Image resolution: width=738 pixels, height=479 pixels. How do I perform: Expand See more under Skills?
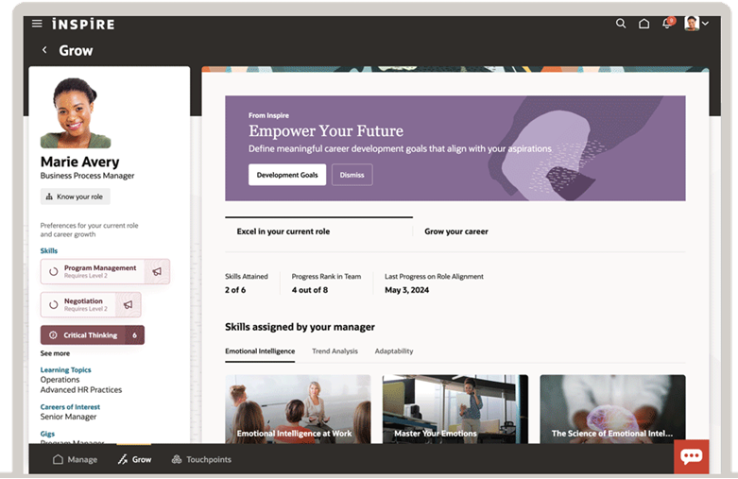point(55,353)
